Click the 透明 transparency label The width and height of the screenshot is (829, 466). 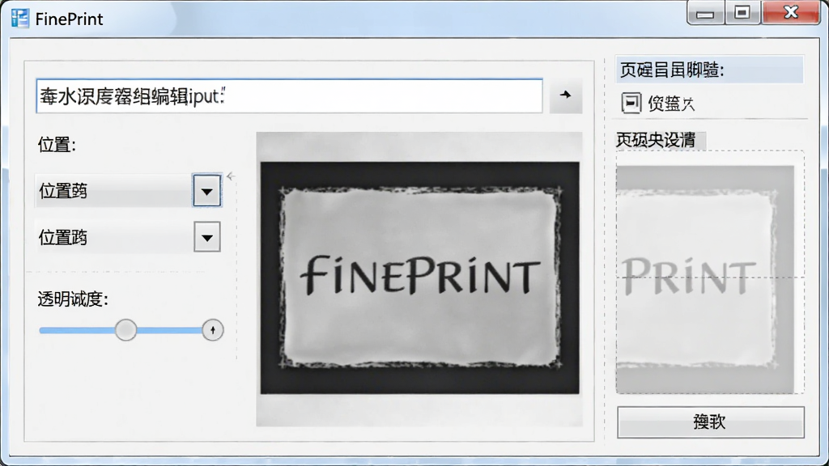pos(73,299)
